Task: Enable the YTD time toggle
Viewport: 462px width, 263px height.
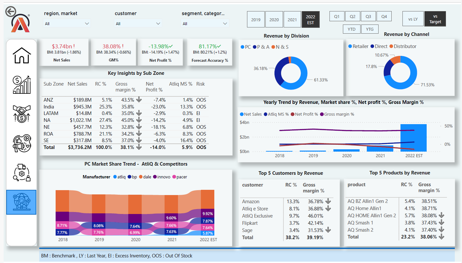Action: 351,29
